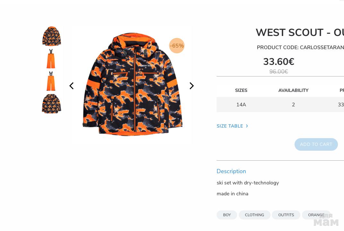This screenshot has height=231, width=344.
Task: Filter by the CLOTHING tag
Action: coord(254,215)
